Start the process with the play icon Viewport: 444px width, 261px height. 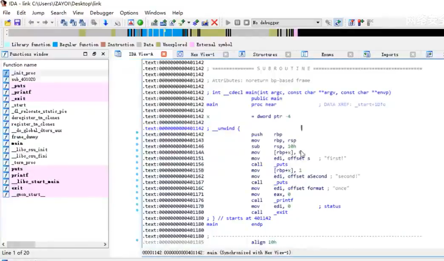(x=228, y=23)
